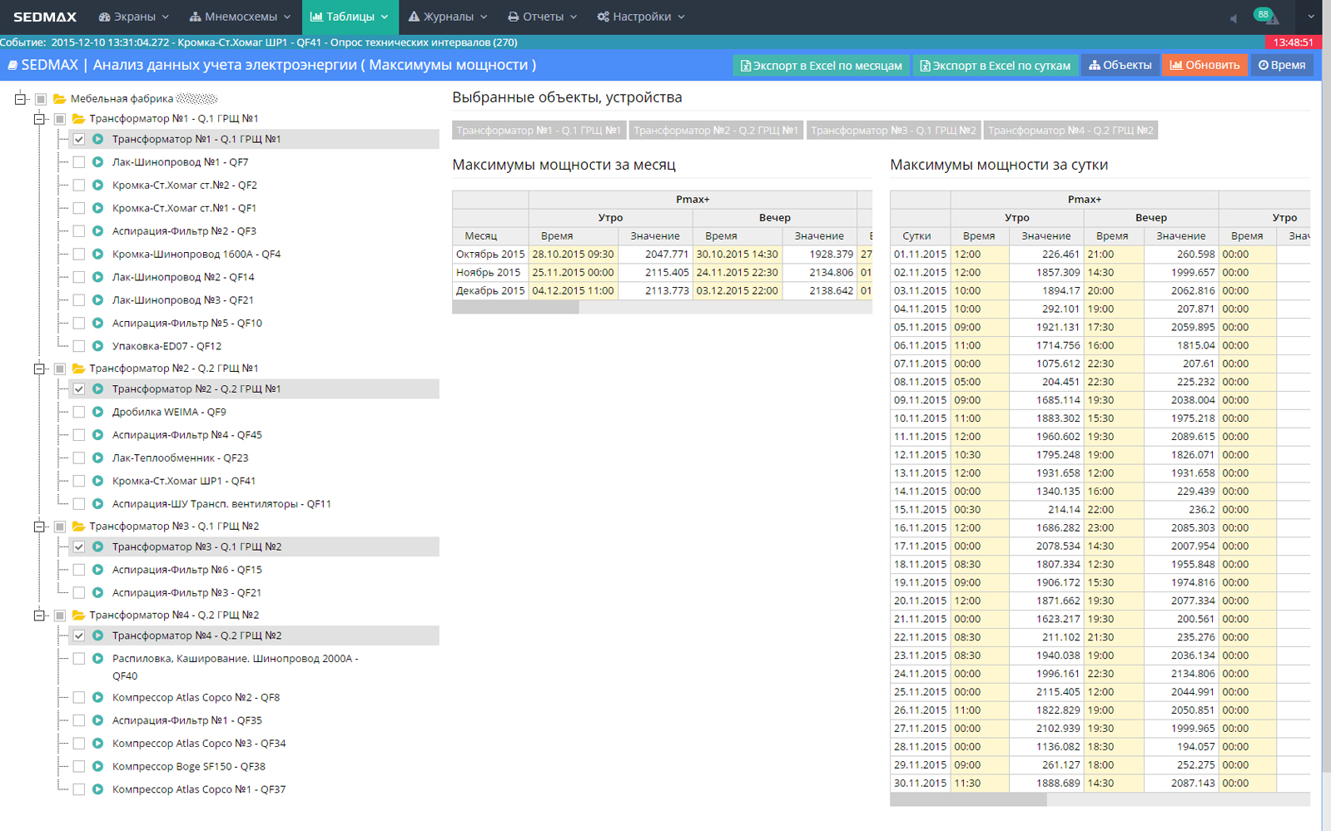1331x831 pixels.
Task: Click the notification bell icon with badge 88
Action: 1266,17
